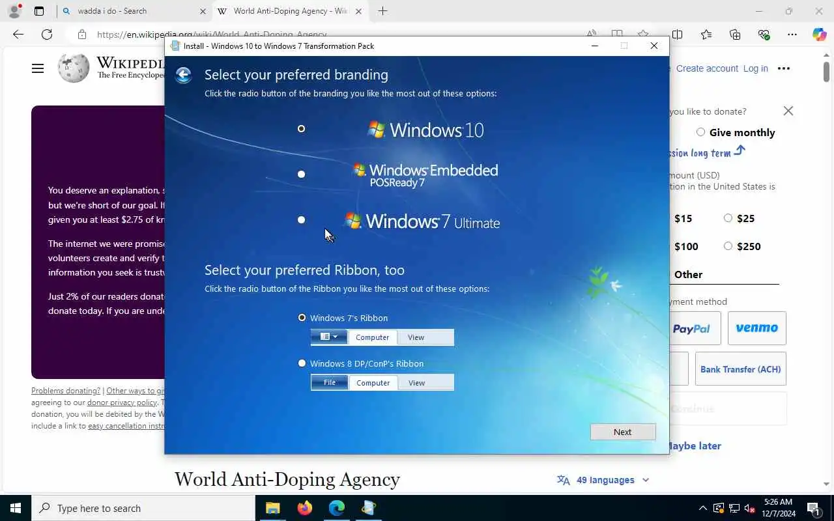The height and width of the screenshot is (521, 834).
Task: Click the Maybe later link
Action: pyautogui.click(x=694, y=446)
